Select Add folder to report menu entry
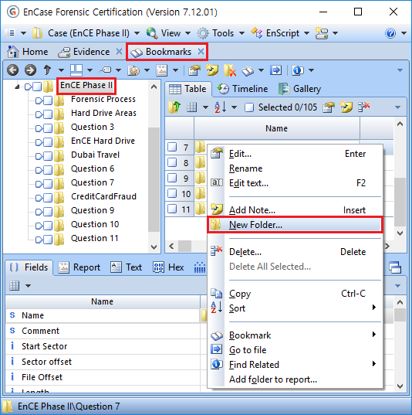The height and width of the screenshot is (415, 412). [273, 379]
